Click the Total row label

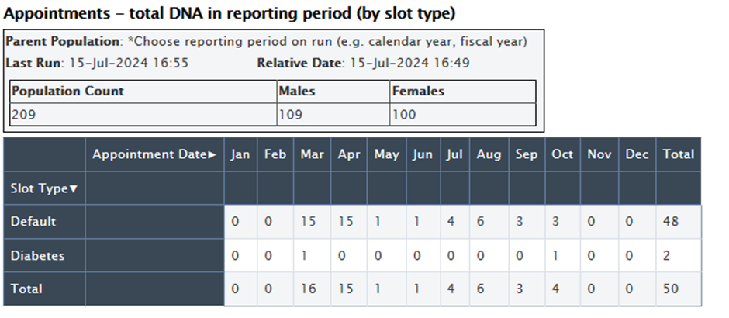click(44, 289)
